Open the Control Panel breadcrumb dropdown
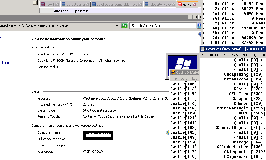 (19, 26)
